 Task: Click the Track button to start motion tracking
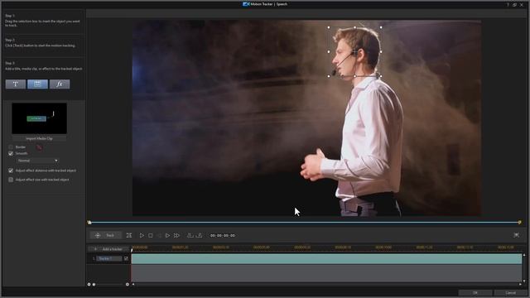tap(105, 235)
